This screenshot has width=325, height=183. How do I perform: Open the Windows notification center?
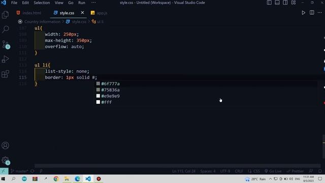pyautogui.click(x=320, y=179)
